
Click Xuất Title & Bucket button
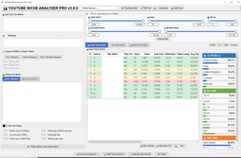pos(114,154)
